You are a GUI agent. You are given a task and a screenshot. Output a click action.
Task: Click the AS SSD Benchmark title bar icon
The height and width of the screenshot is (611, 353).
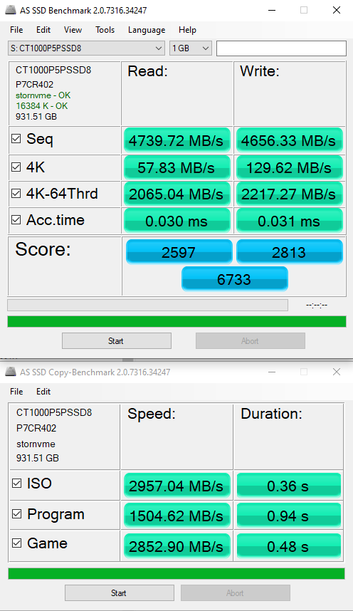pos(11,10)
